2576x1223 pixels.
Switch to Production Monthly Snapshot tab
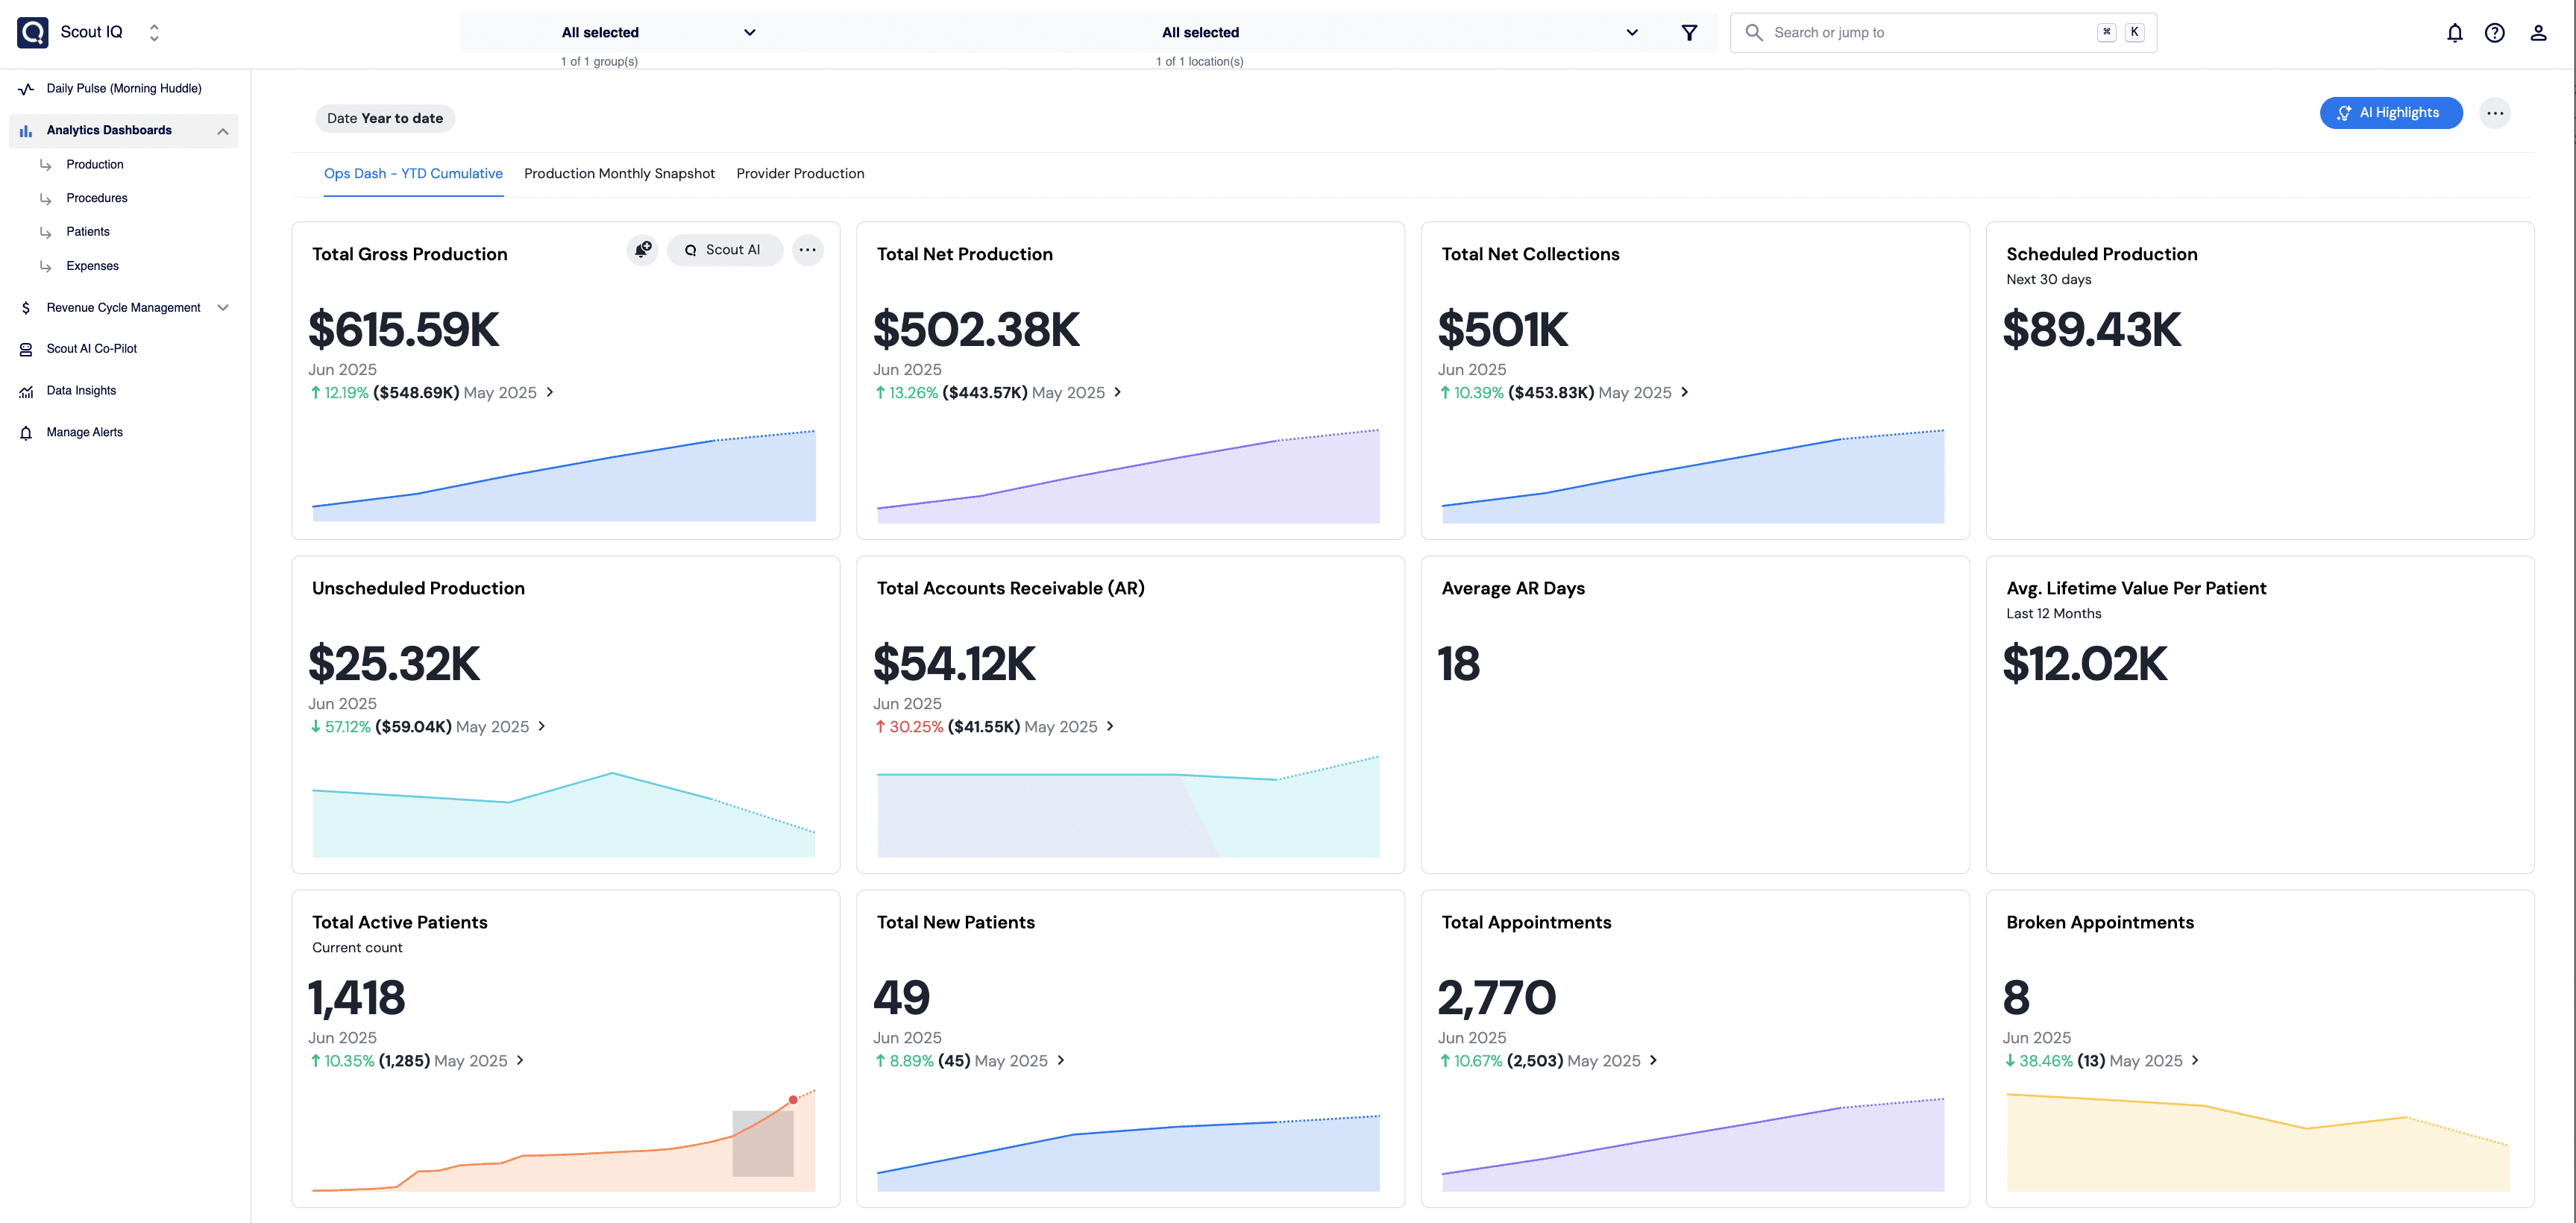point(619,174)
